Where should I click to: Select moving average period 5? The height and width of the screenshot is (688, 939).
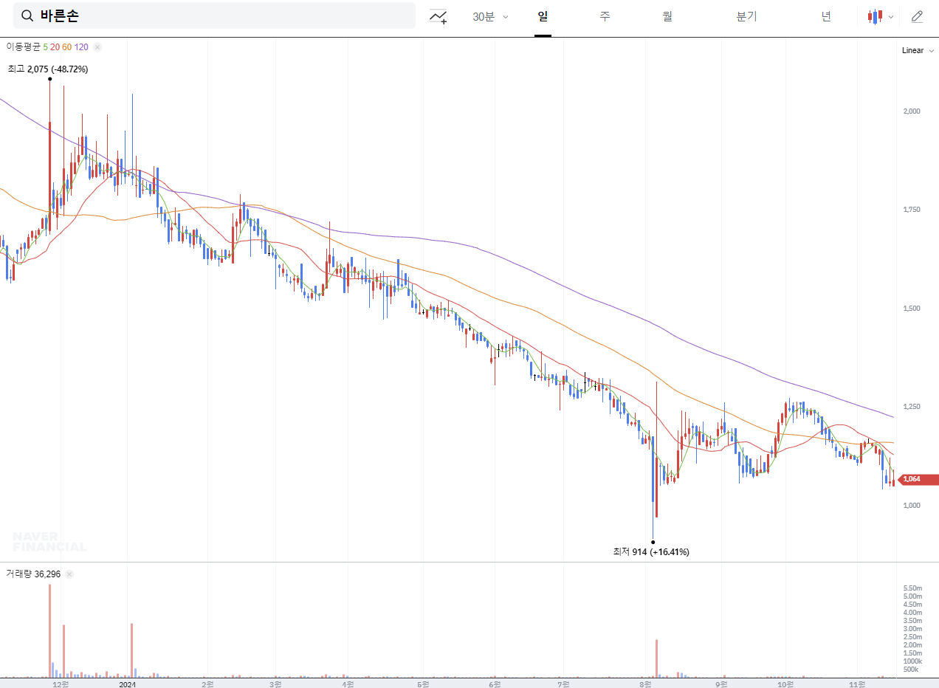pos(45,47)
